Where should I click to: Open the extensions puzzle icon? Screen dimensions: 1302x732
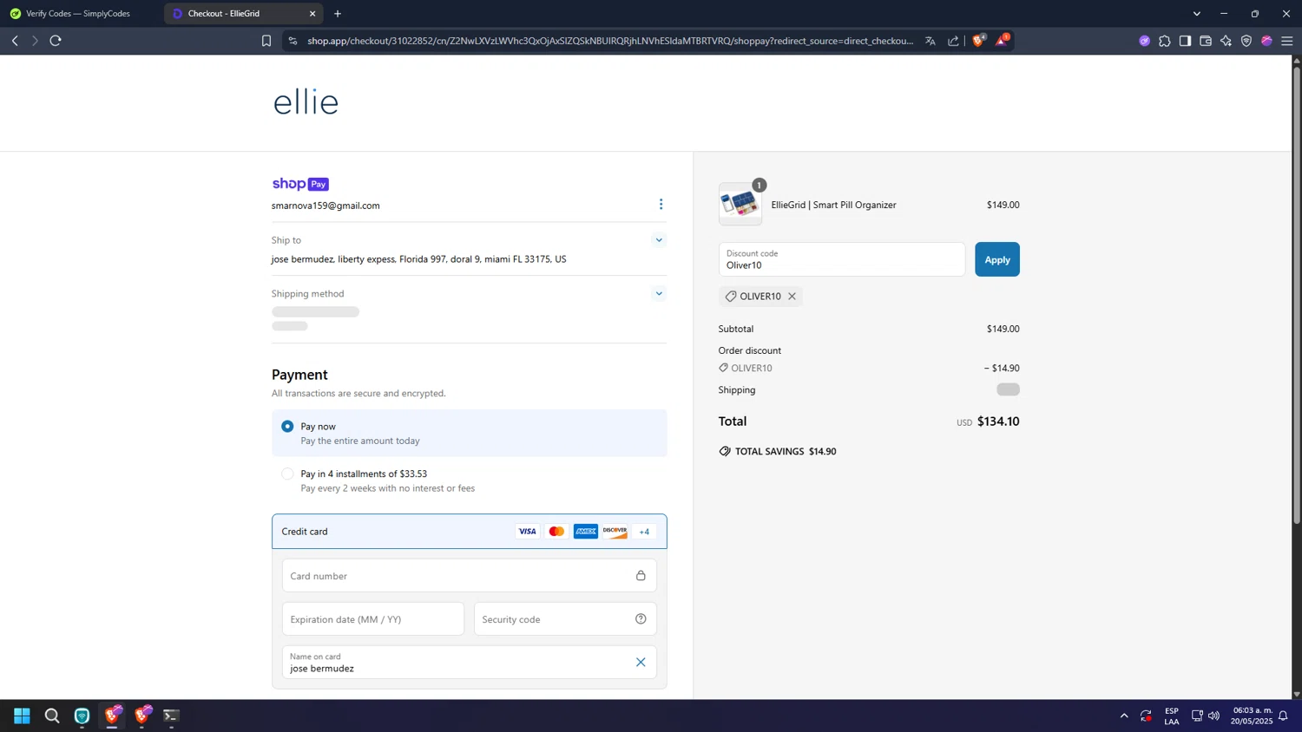tap(1165, 41)
